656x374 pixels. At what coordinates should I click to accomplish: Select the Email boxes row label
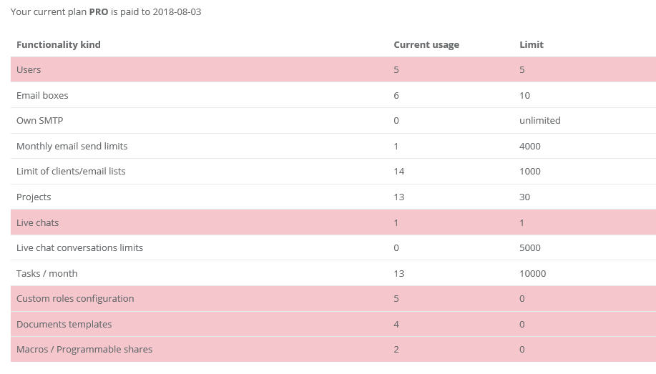click(x=42, y=95)
